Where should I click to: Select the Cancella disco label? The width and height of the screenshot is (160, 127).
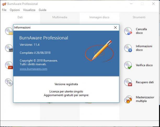tap(141, 31)
